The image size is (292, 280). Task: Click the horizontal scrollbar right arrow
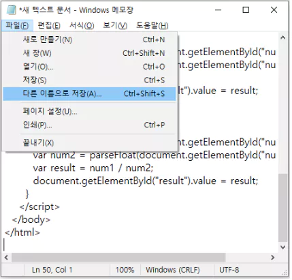click(272, 258)
